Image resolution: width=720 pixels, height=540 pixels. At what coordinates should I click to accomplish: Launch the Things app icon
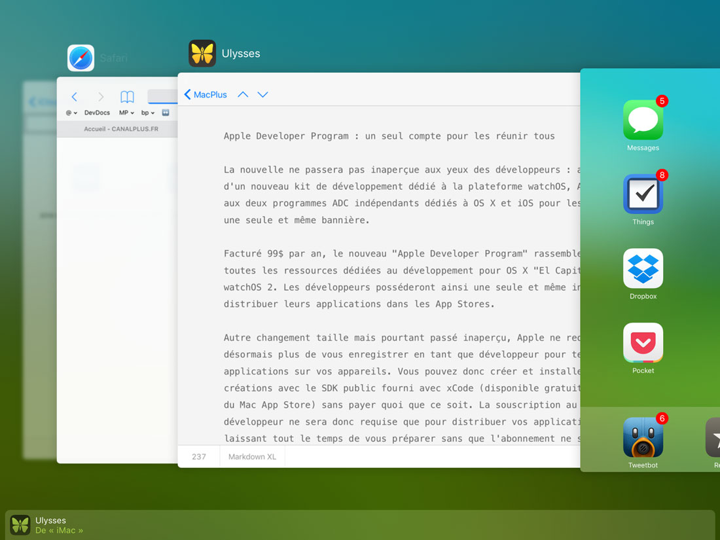pyautogui.click(x=643, y=194)
